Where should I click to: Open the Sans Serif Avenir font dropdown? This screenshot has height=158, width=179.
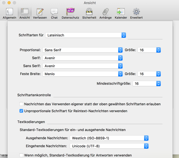(x=82, y=66)
